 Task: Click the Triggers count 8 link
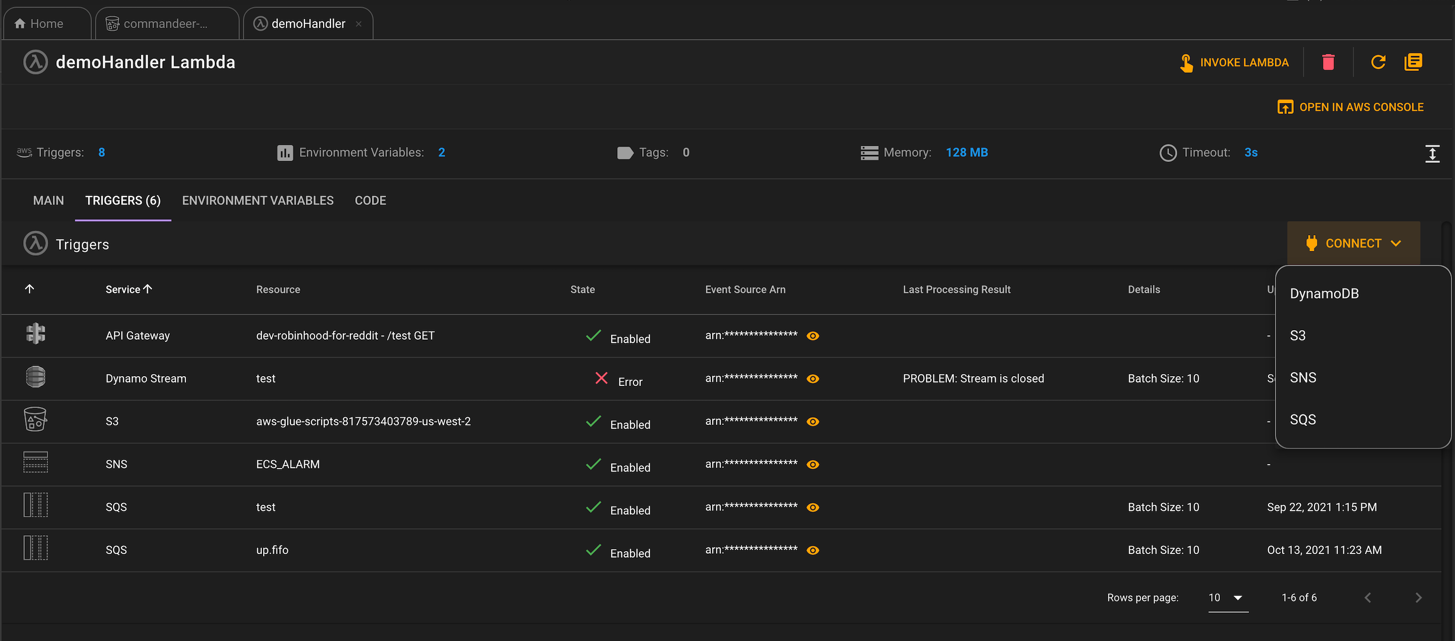(101, 152)
